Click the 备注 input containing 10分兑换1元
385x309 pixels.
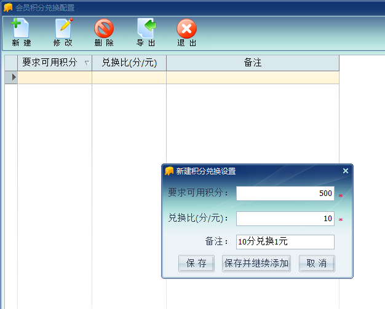pyautogui.click(x=285, y=242)
